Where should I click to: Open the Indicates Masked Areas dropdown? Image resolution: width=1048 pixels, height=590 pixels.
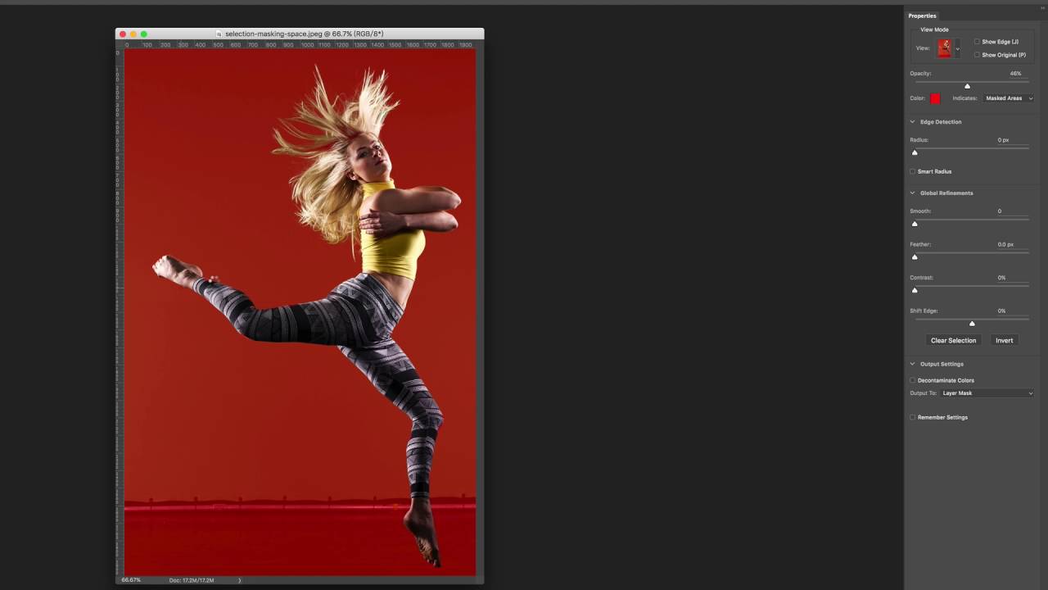[1009, 98]
